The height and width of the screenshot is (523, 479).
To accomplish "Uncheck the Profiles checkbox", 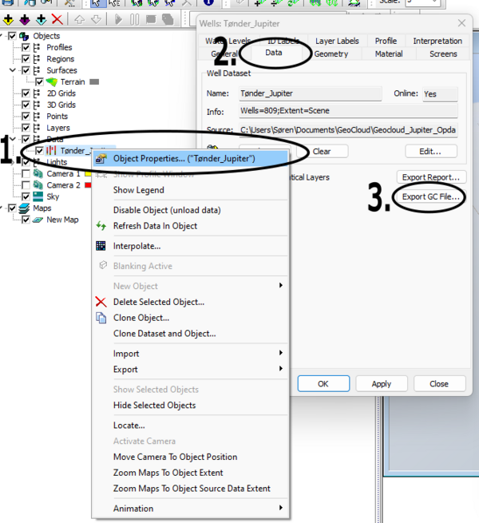I will 26,47.
